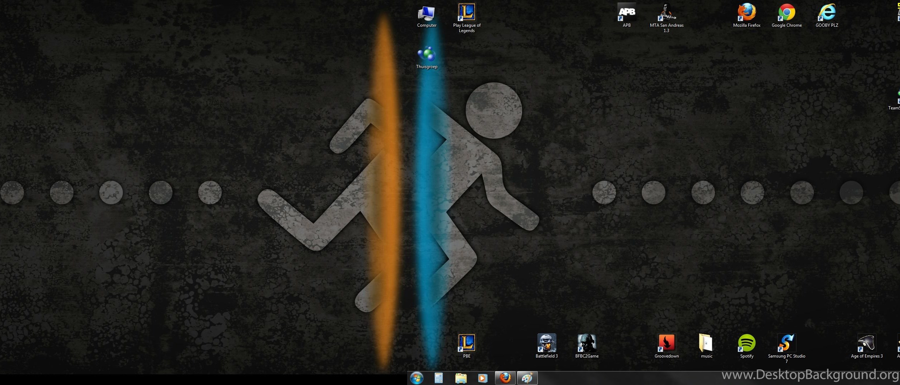
Task: Select the Google Chrome desktop shortcut
Action: pyautogui.click(x=786, y=16)
